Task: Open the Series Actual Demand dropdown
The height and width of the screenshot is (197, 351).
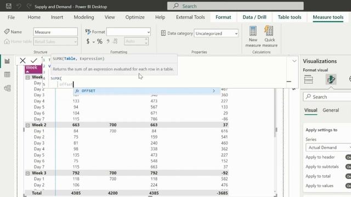Action: pos(328,148)
